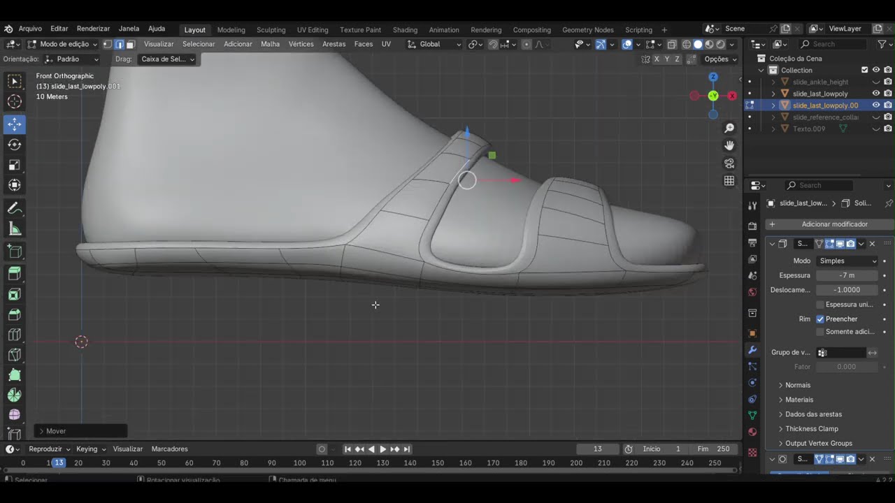Select the Cursor tool in toolbar
Image resolution: width=895 pixels, height=503 pixels.
(x=14, y=102)
